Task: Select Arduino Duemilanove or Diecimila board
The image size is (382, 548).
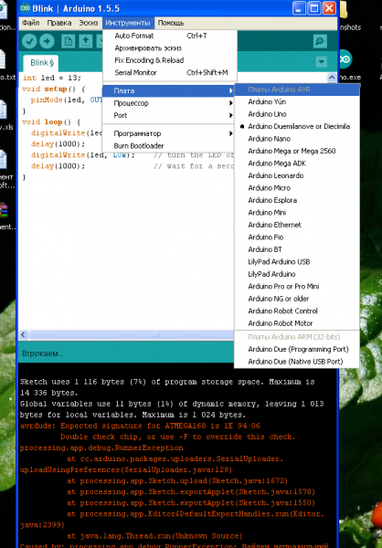Action: [297, 126]
